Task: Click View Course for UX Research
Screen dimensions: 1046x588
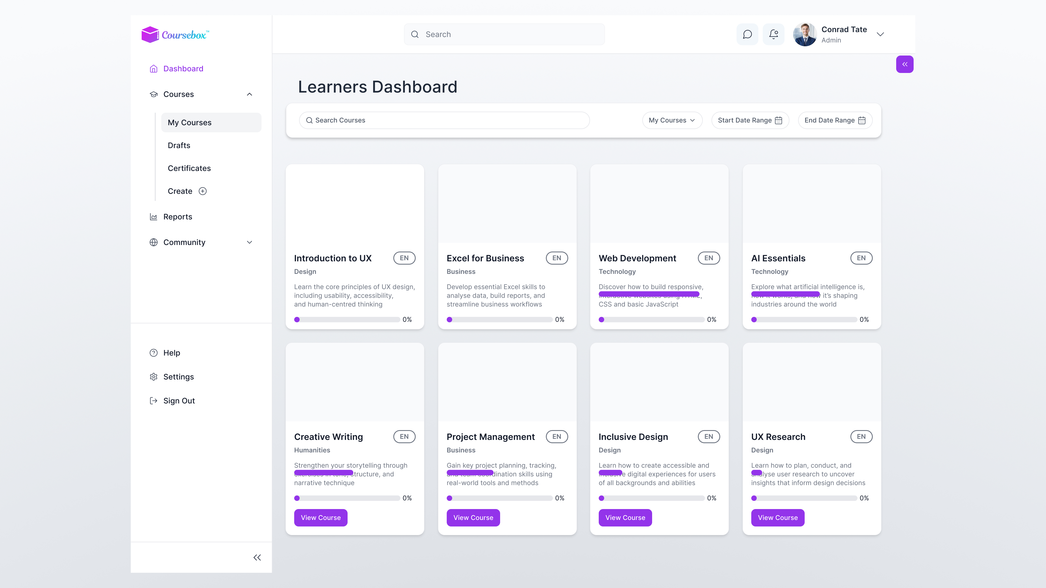Action: point(777,517)
